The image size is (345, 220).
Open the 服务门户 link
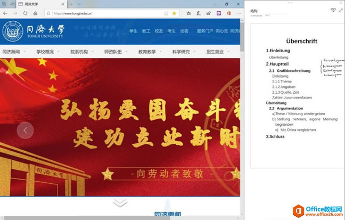coord(205,31)
